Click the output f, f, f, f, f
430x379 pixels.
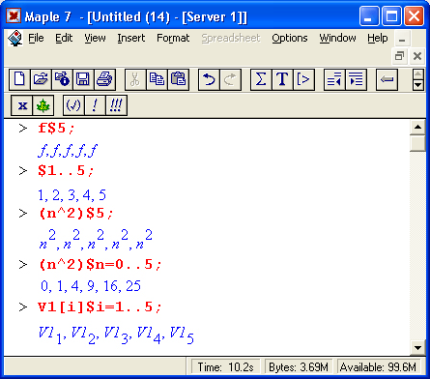coord(68,151)
